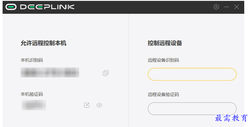Select the blurred 本机验证码 value

tap(34, 105)
